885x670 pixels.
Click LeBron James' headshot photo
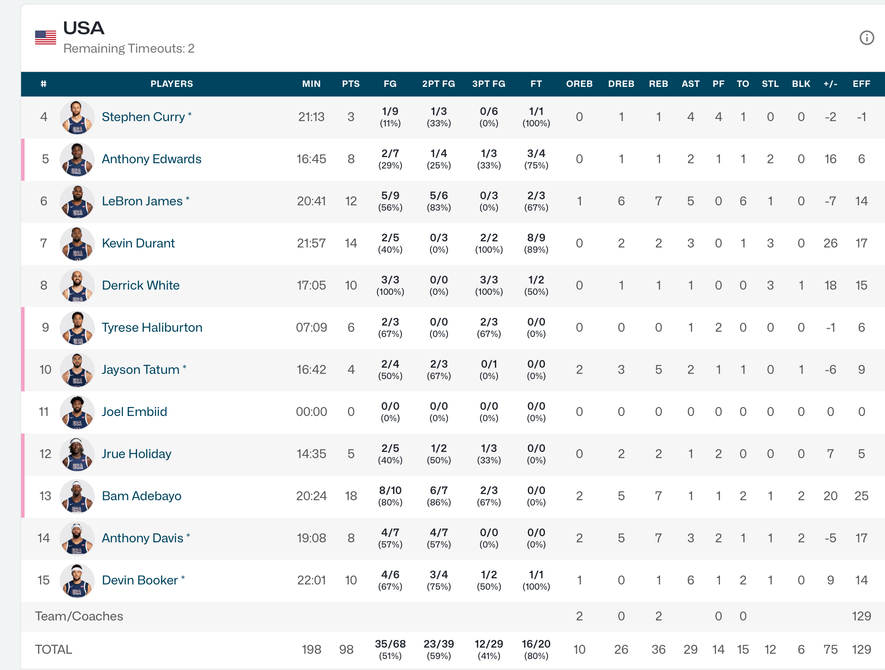pyautogui.click(x=77, y=201)
